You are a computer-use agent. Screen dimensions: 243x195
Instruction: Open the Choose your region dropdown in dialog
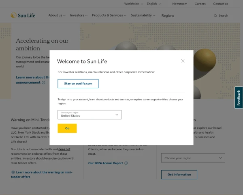[x=90, y=115]
